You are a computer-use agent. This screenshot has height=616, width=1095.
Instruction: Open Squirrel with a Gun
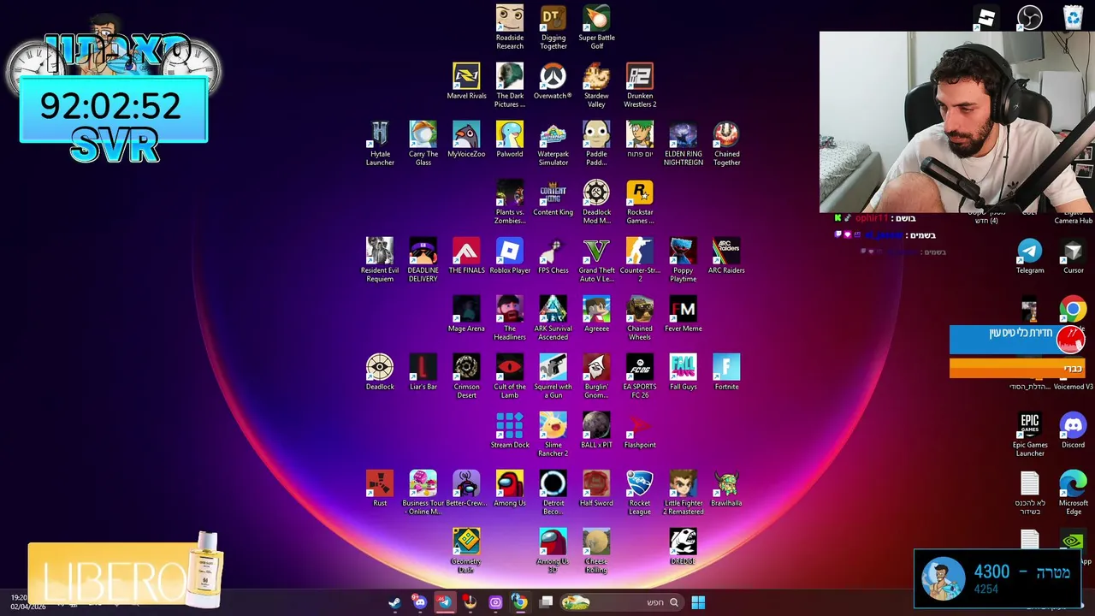pos(553,376)
